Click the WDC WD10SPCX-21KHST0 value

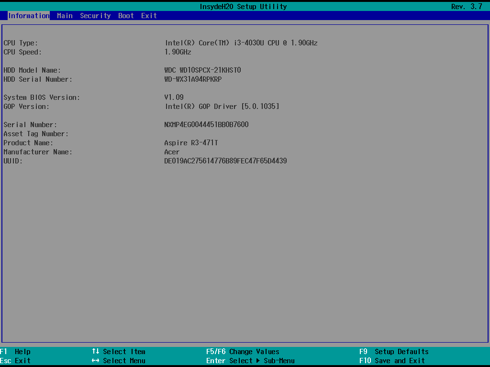point(203,70)
